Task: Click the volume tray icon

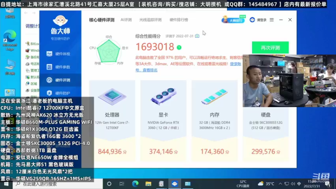Action: [293, 184]
